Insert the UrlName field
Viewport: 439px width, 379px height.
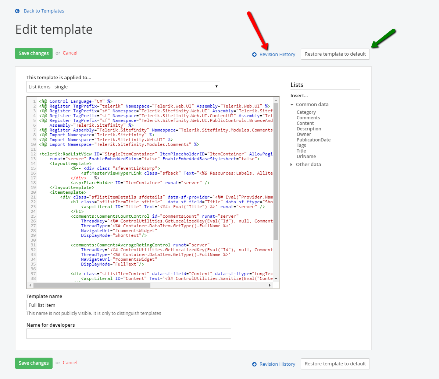(x=306, y=157)
